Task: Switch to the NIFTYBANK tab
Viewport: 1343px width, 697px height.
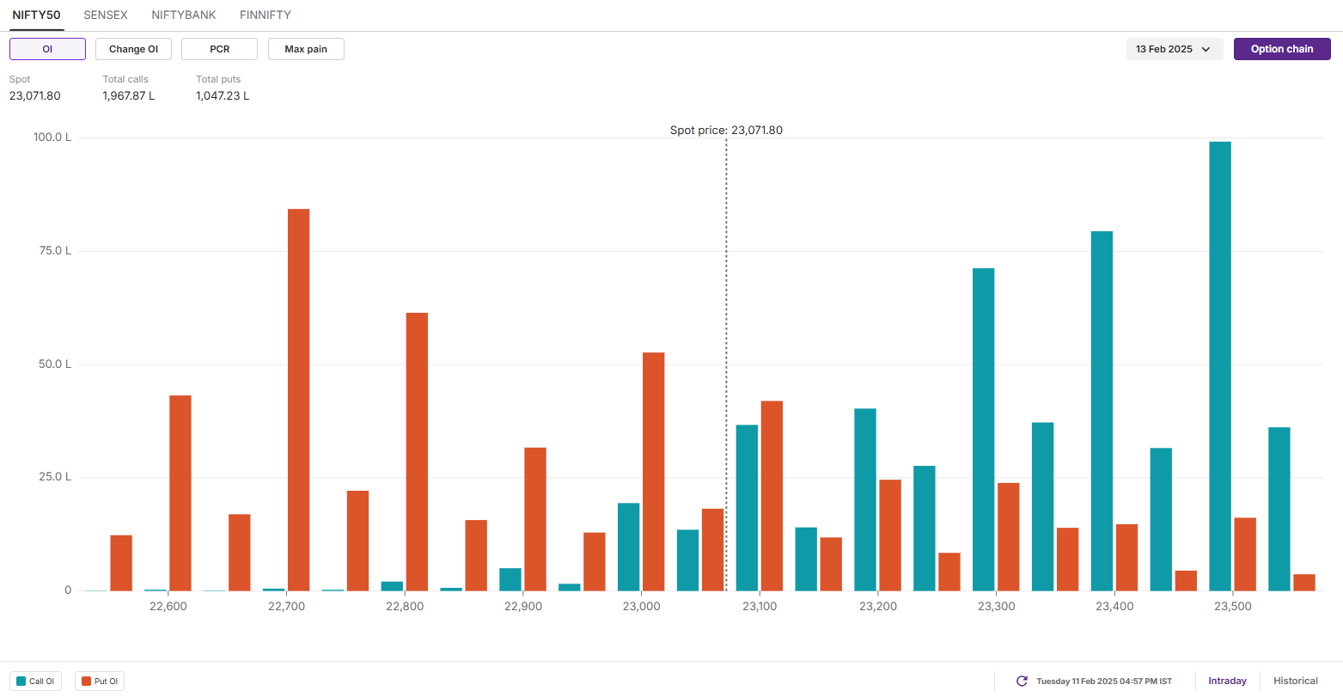Action: tap(184, 15)
